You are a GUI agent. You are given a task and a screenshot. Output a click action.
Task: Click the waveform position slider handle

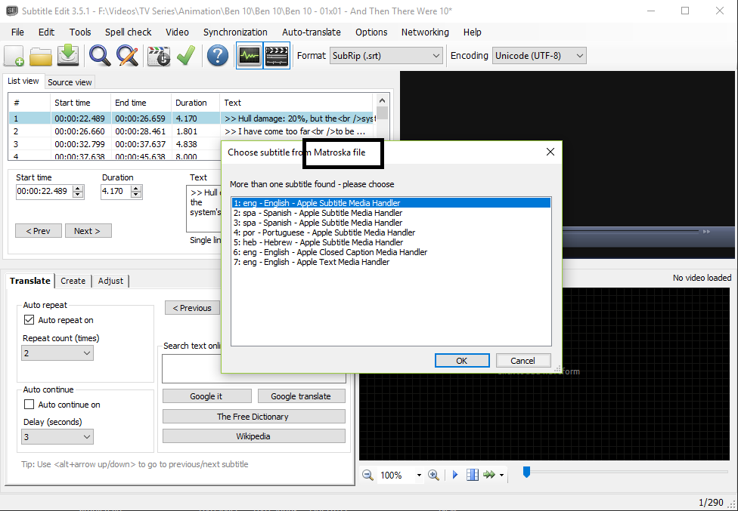[x=527, y=472]
